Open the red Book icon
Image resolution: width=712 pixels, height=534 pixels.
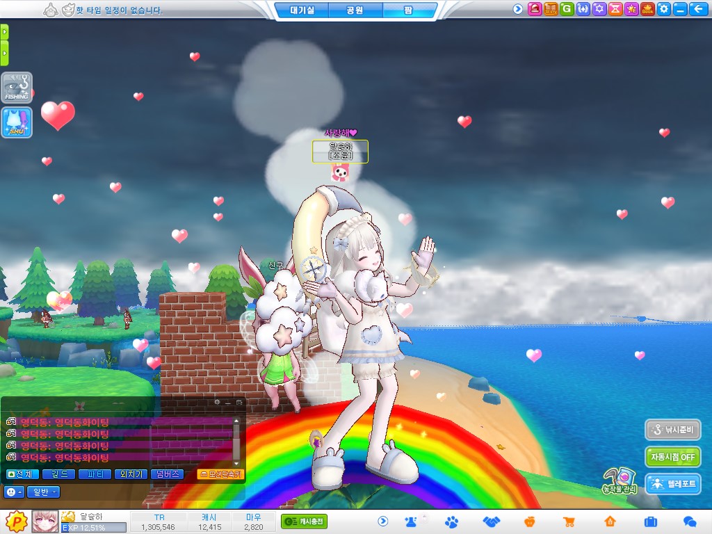[647, 9]
